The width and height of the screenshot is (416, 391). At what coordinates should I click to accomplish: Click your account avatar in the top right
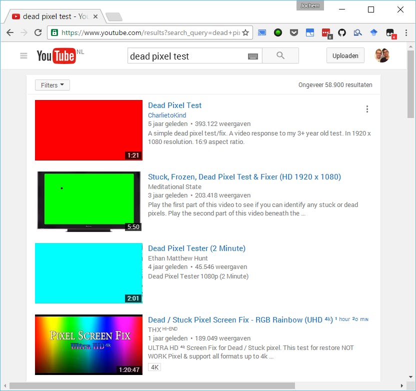(x=381, y=55)
